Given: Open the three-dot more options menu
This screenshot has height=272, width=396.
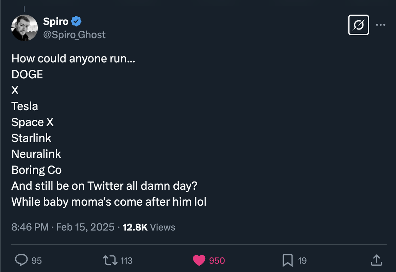Looking at the screenshot, I should (380, 25).
